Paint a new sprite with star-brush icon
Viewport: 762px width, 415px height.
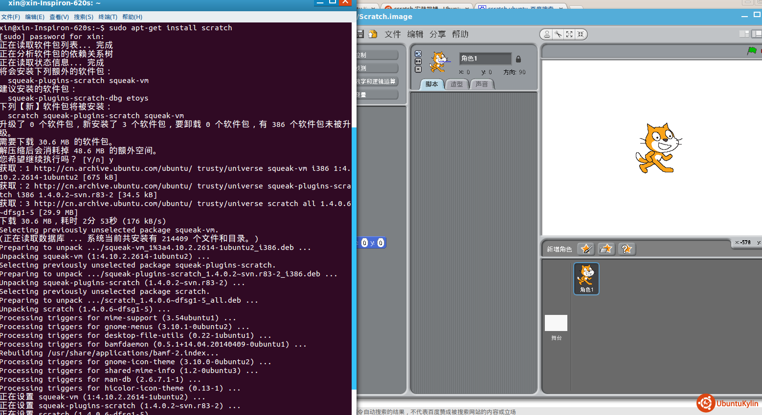(x=586, y=249)
